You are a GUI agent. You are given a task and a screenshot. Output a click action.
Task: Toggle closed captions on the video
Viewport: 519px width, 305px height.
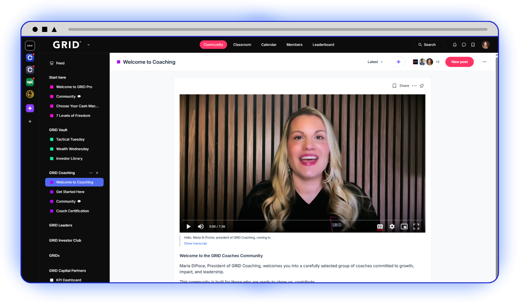click(380, 226)
